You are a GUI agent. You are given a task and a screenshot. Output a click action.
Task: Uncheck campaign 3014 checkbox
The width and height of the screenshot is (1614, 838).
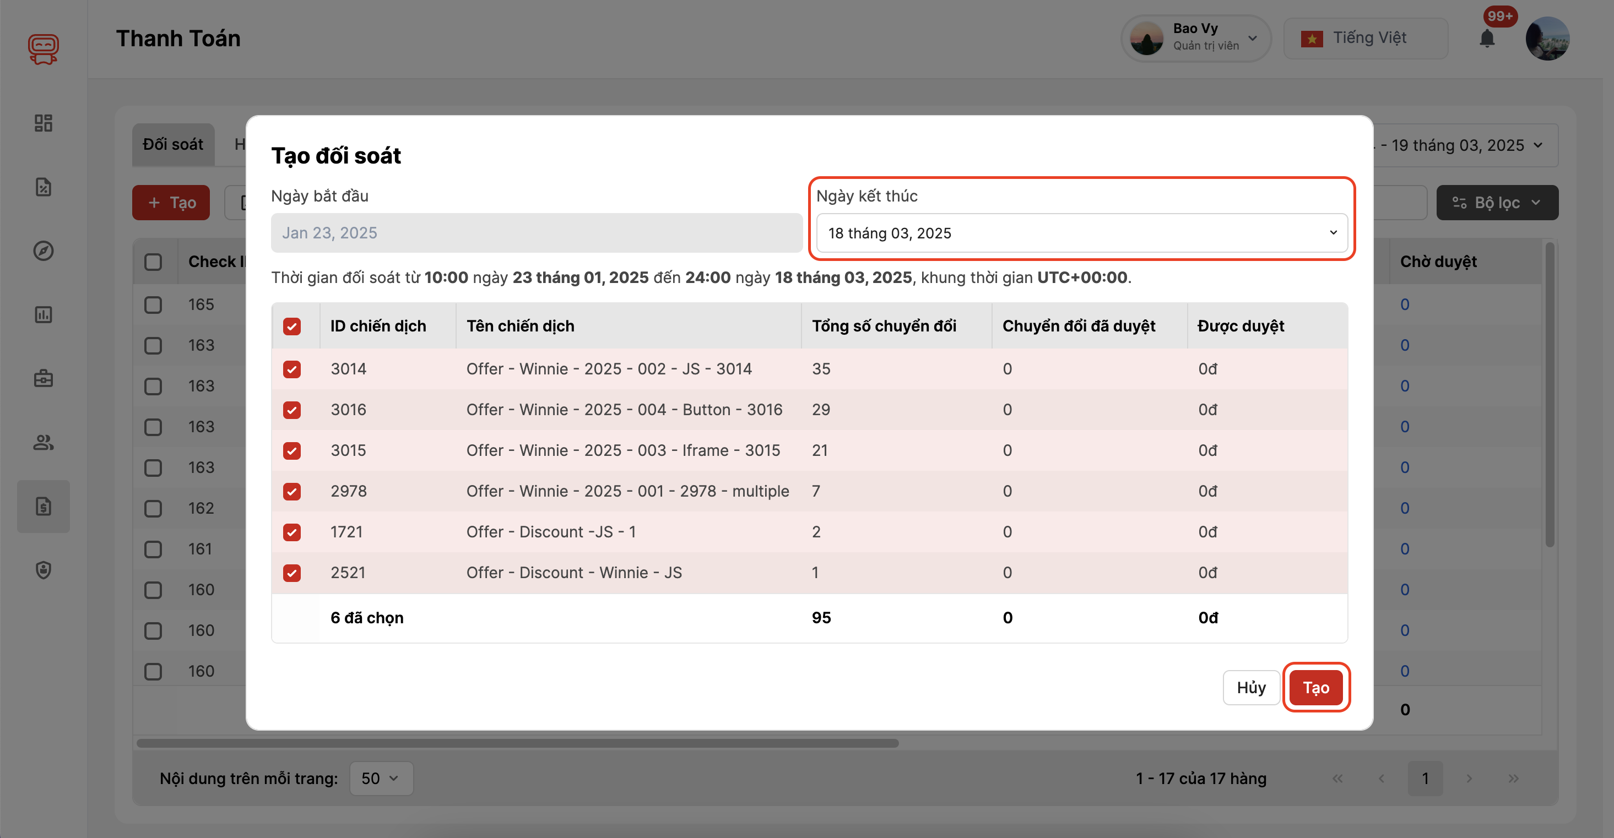click(x=292, y=369)
